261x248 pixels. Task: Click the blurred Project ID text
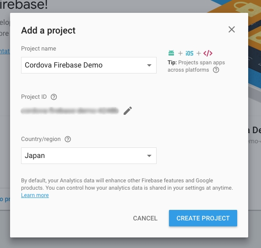70,111
